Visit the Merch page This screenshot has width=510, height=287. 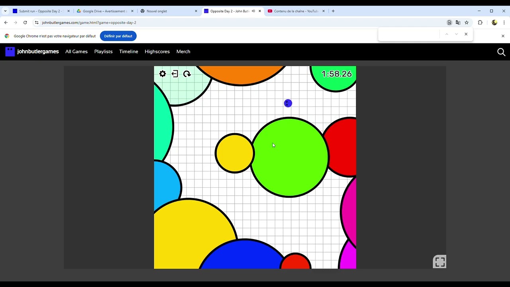click(183, 51)
